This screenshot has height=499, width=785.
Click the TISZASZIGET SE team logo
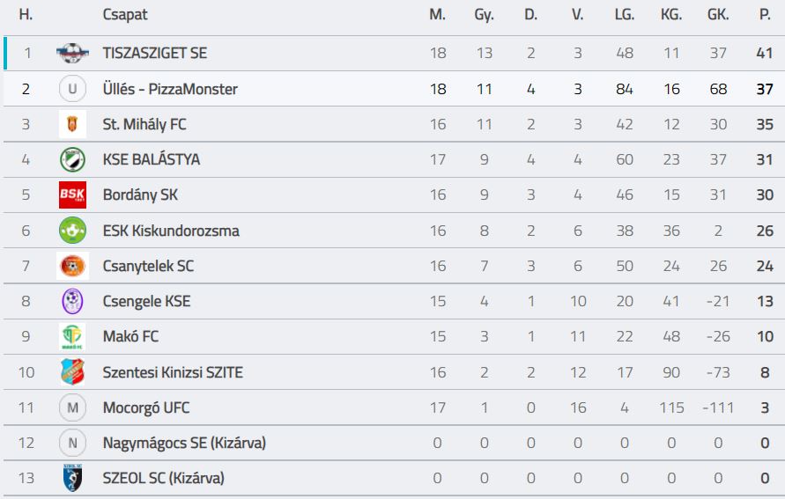(x=72, y=53)
